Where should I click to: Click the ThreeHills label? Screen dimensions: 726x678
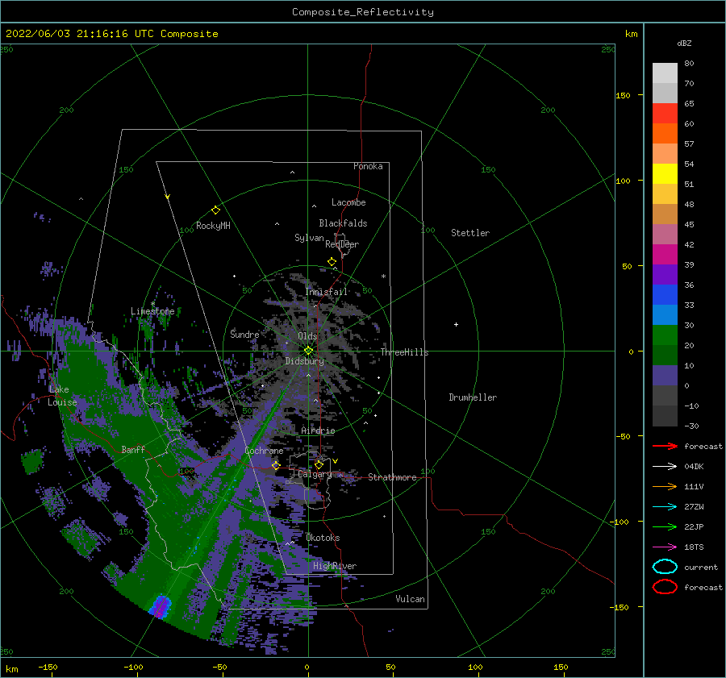pos(405,352)
